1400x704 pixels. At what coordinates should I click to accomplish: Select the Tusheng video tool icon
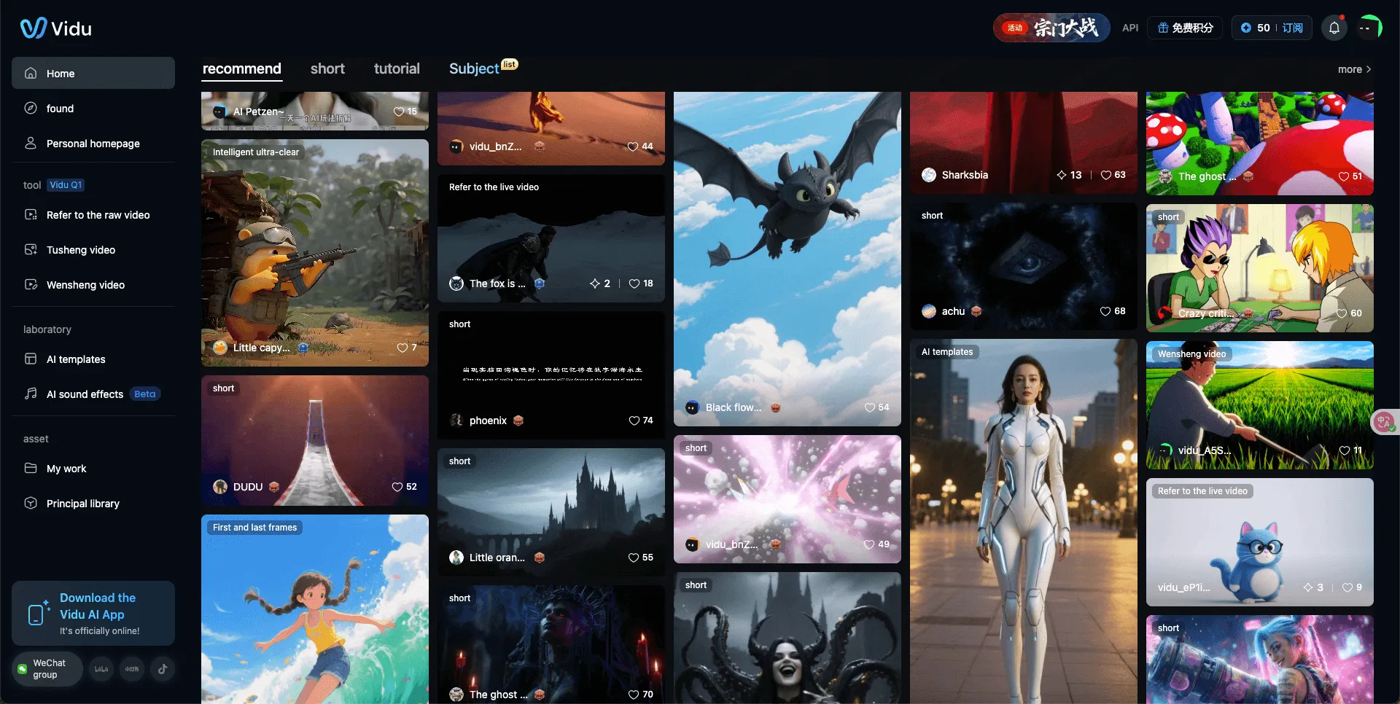pos(31,249)
